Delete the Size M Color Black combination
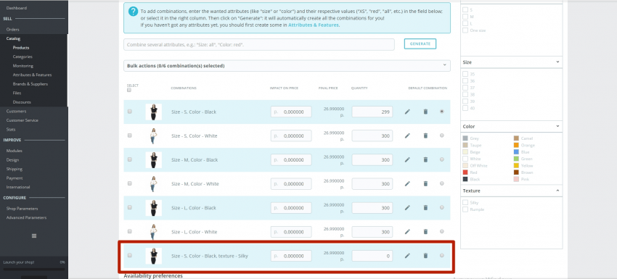617x279 pixels. 425,159
